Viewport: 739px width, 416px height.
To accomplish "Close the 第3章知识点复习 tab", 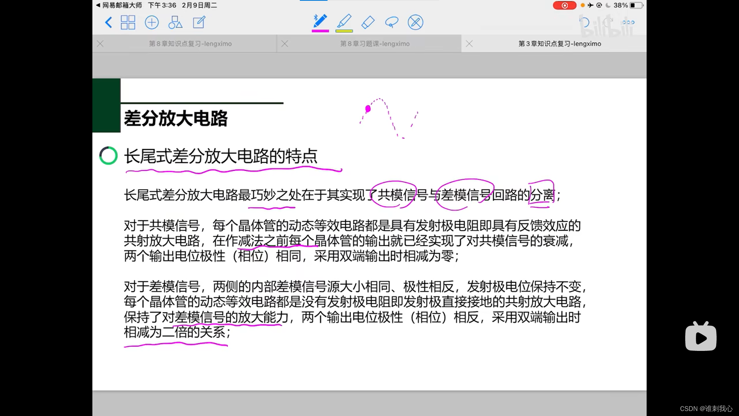I will (x=469, y=44).
